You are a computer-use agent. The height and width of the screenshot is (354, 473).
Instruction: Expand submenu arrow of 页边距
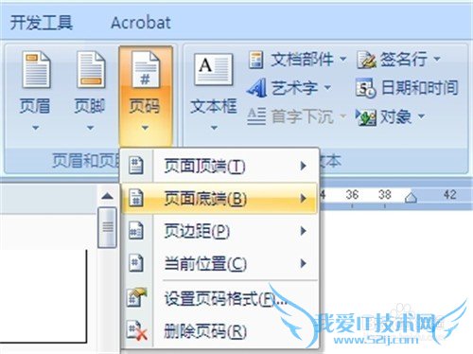(x=304, y=231)
